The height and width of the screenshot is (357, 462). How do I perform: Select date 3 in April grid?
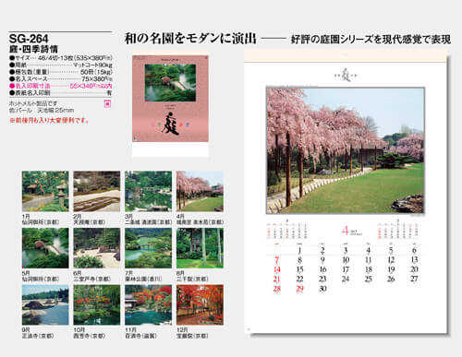click(346, 251)
